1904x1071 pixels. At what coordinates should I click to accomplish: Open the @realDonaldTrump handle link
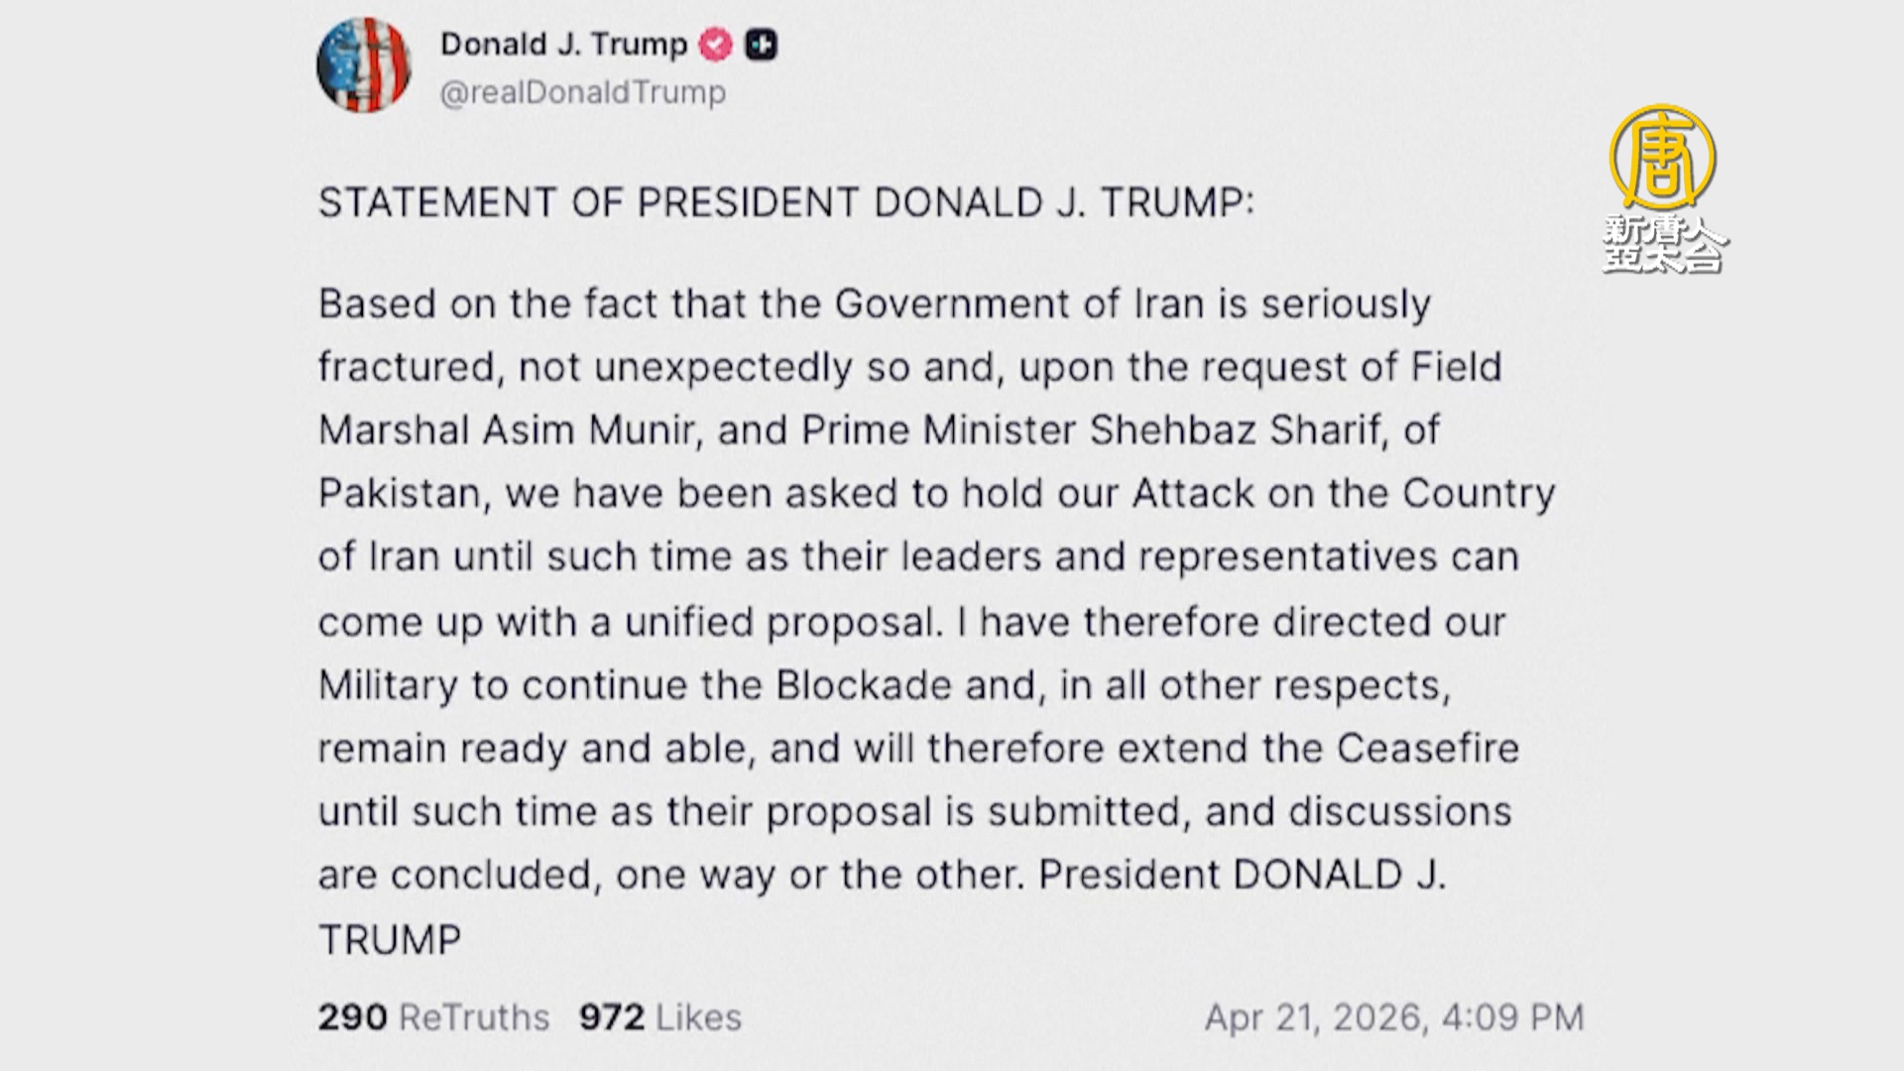pos(582,92)
